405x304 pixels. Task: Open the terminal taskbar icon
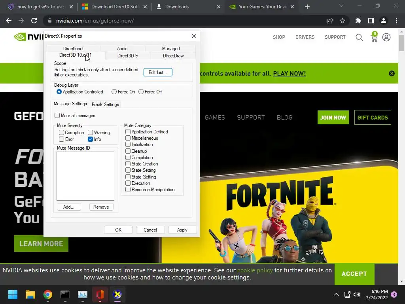pyautogui.click(x=65, y=294)
